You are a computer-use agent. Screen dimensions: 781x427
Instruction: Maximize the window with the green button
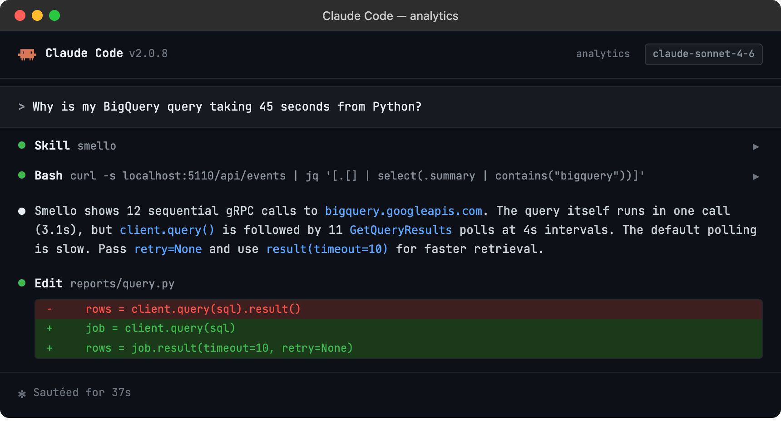point(54,15)
